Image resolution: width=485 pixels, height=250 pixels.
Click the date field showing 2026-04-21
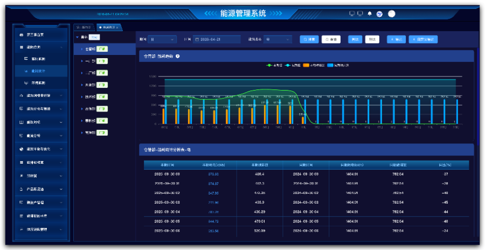tap(217, 40)
